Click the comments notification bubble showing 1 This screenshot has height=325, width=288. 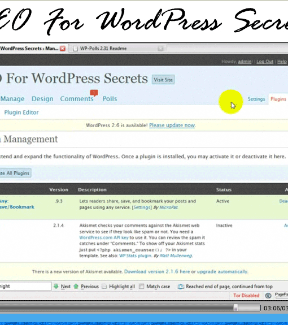coord(94,93)
